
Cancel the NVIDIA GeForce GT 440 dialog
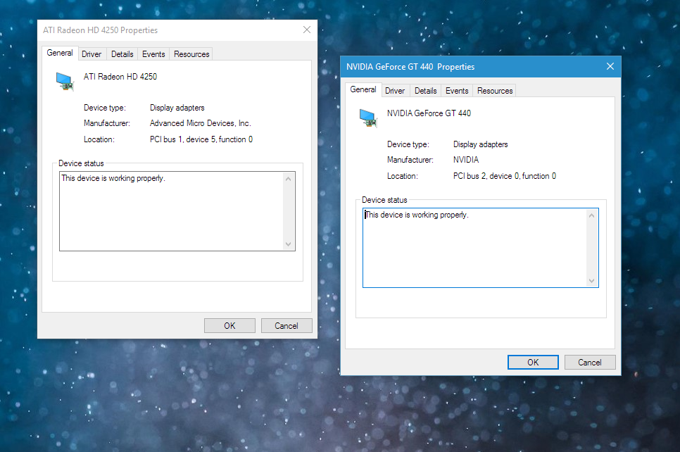590,362
